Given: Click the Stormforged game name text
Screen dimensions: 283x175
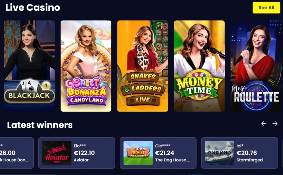Looking at the screenshot, I should click(x=250, y=160).
